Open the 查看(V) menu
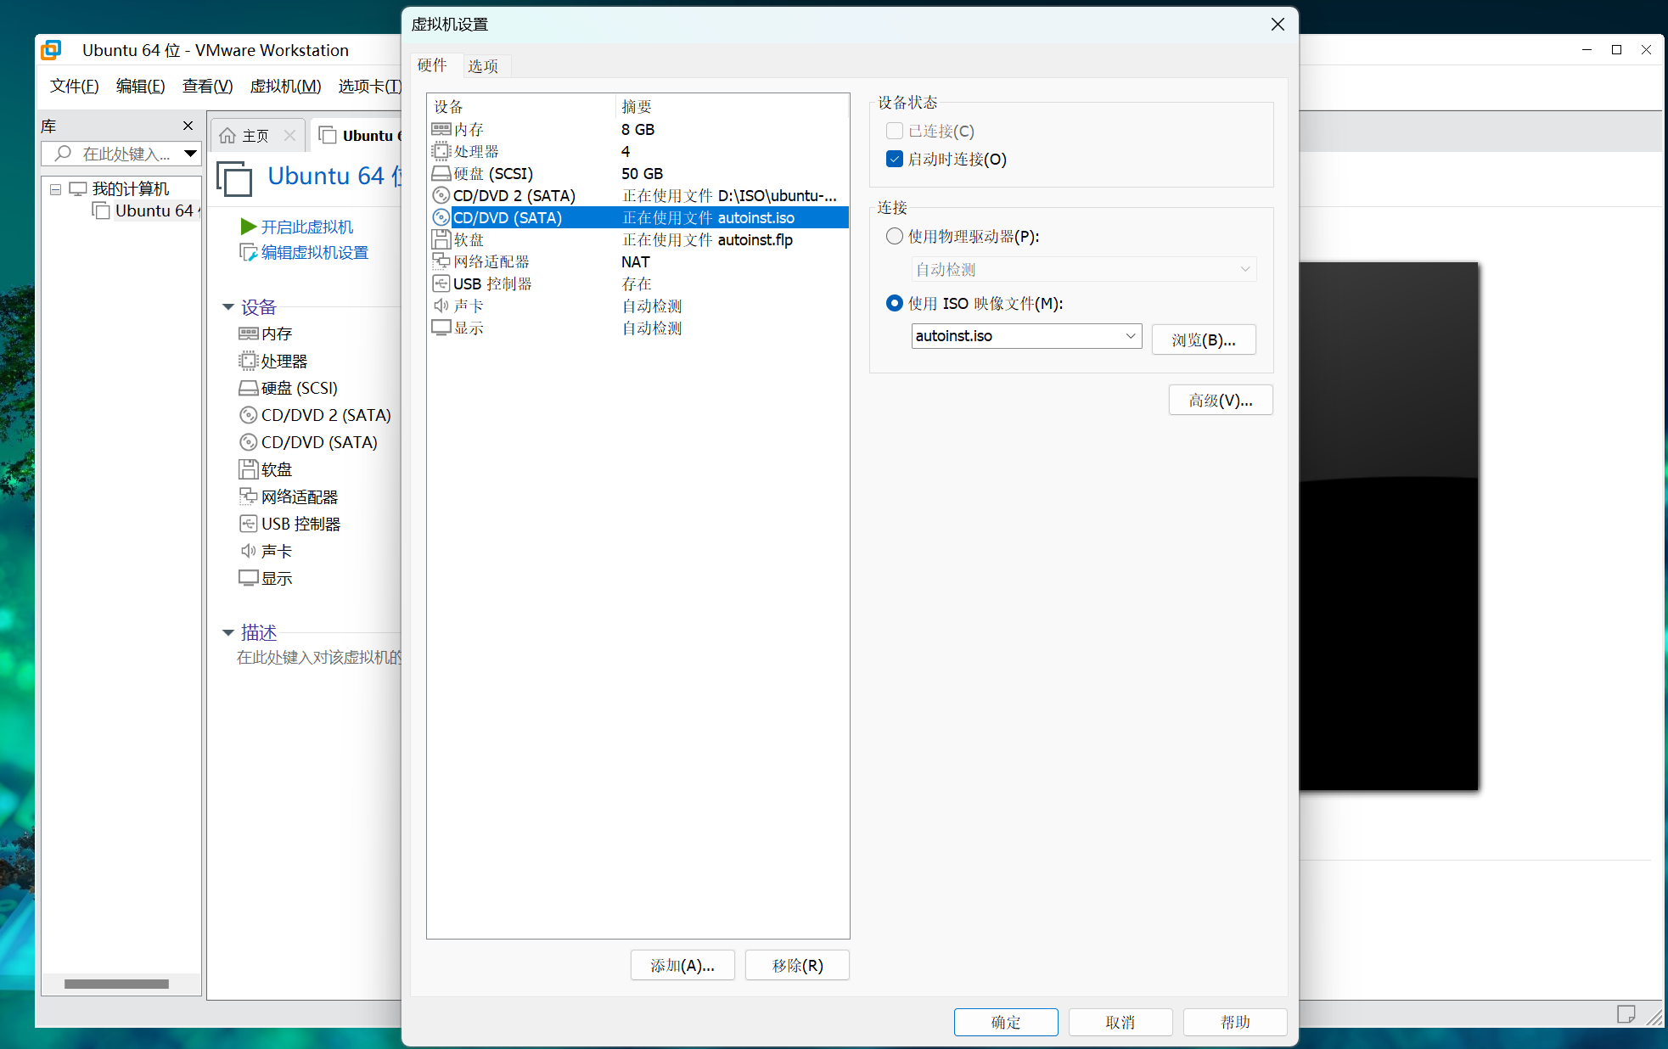The height and width of the screenshot is (1049, 1668). click(207, 86)
